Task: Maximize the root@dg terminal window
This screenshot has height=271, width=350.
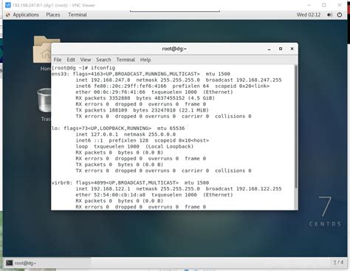Action: (281, 49)
